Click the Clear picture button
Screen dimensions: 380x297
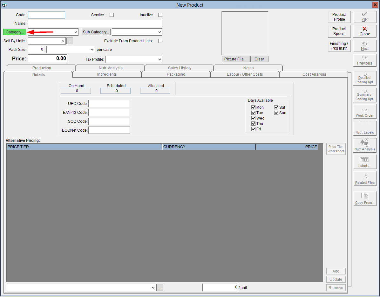coord(259,59)
